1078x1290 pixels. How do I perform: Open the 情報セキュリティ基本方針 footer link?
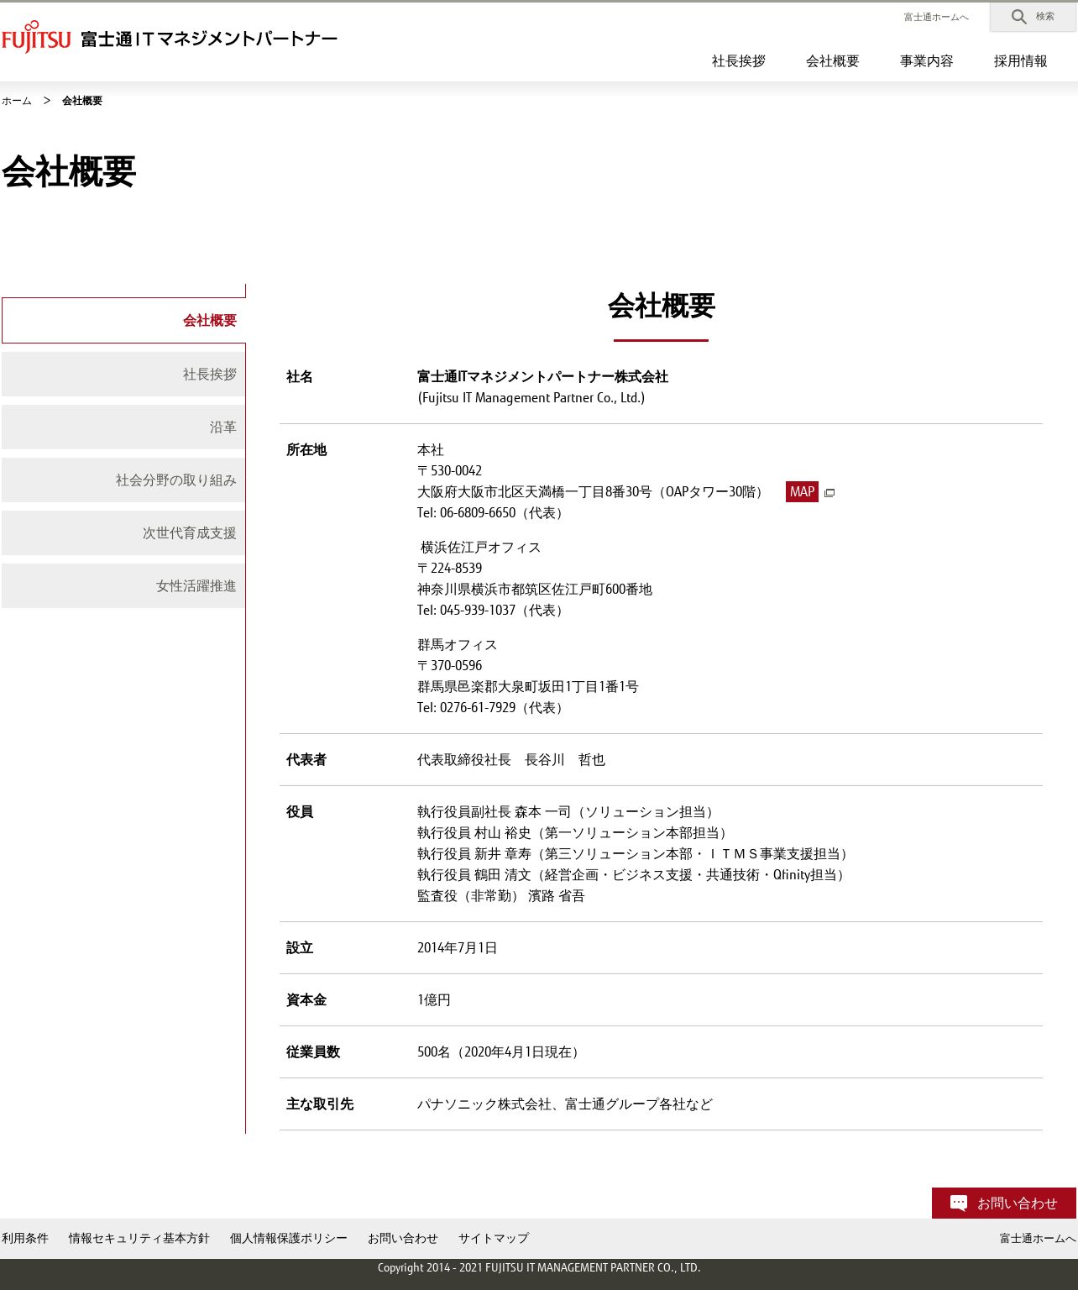point(139,1238)
